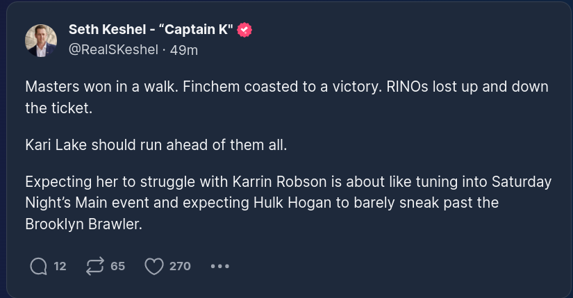Like the post with the heart icon
Viewport: 573px width, 298px height.
(153, 266)
